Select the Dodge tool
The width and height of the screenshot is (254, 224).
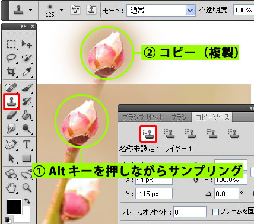[27, 129]
